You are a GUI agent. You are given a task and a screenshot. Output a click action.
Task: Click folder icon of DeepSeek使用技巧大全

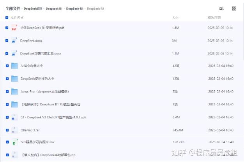[14, 79]
